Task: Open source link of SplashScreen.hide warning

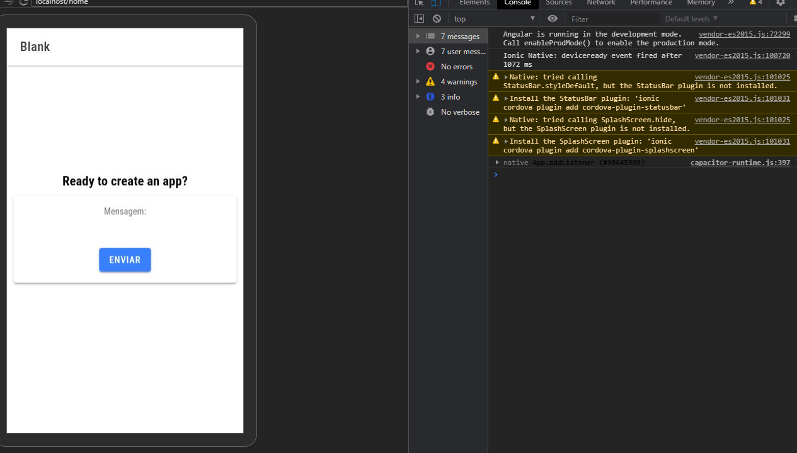Action: coord(742,120)
